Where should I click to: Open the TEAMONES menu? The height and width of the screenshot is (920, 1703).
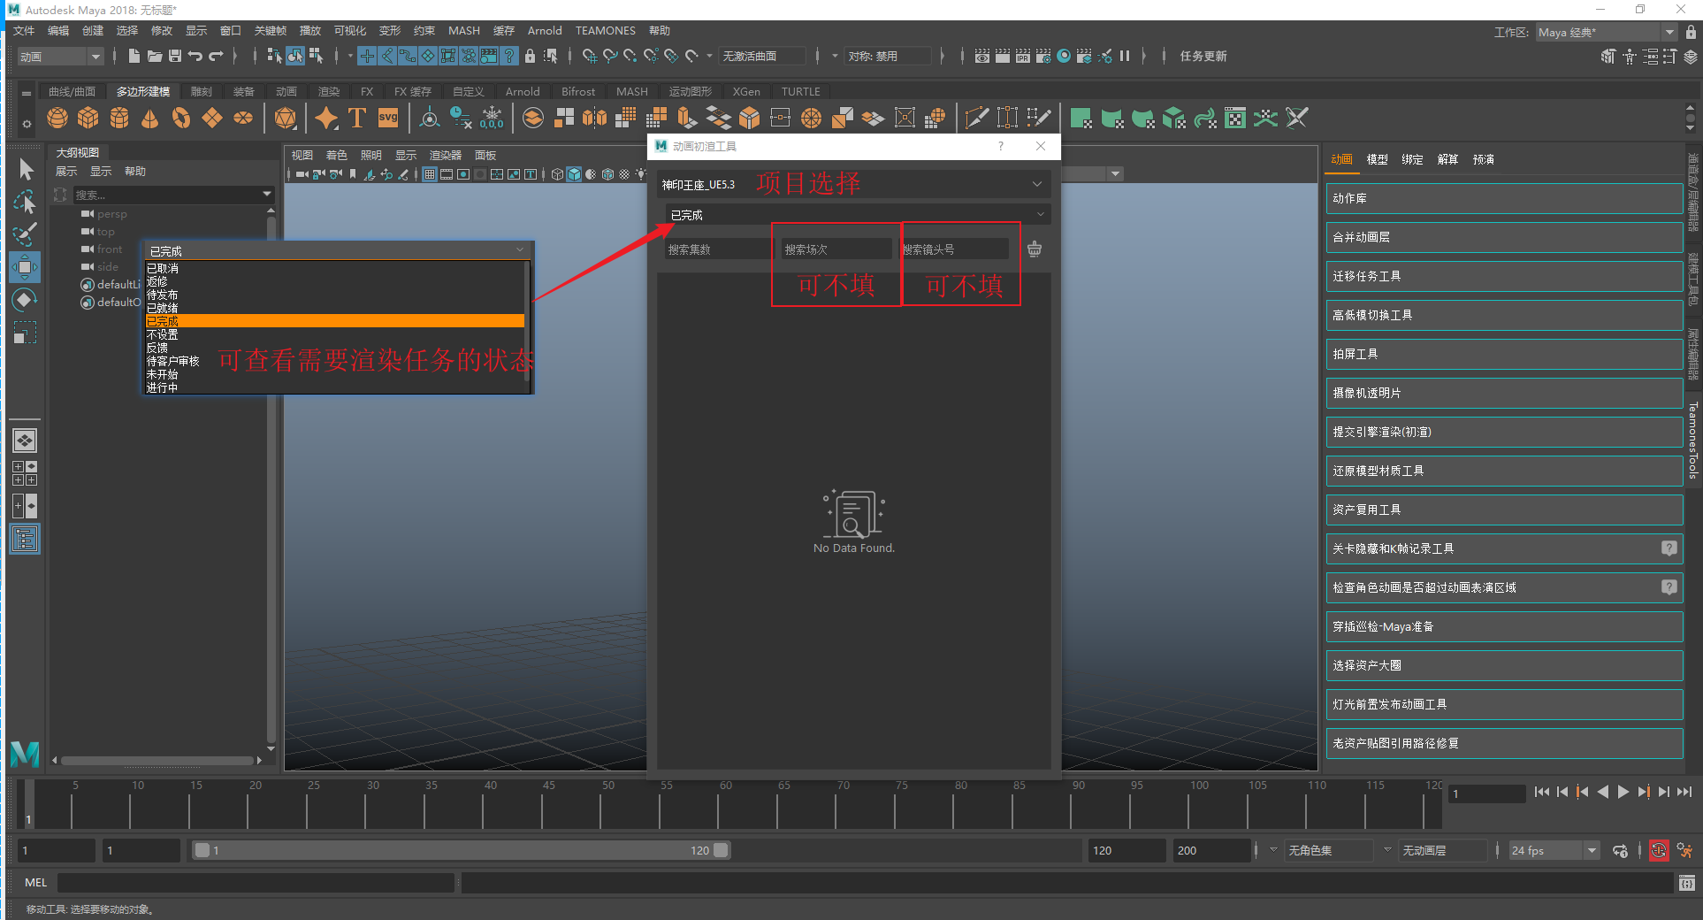click(605, 31)
